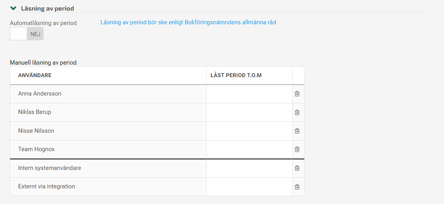
Task: Click the ANVÄNDARE column header
Action: 35,75
